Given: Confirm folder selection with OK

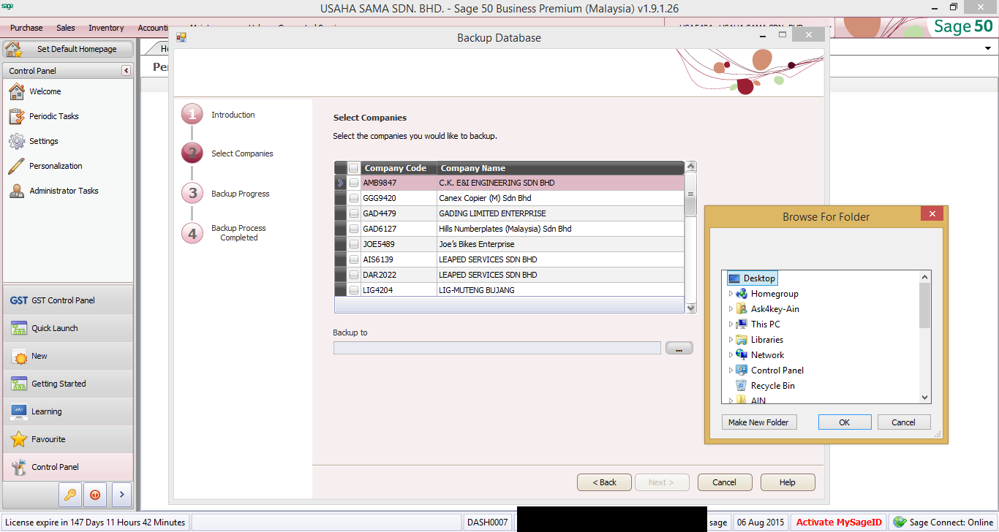Looking at the screenshot, I should [x=845, y=422].
